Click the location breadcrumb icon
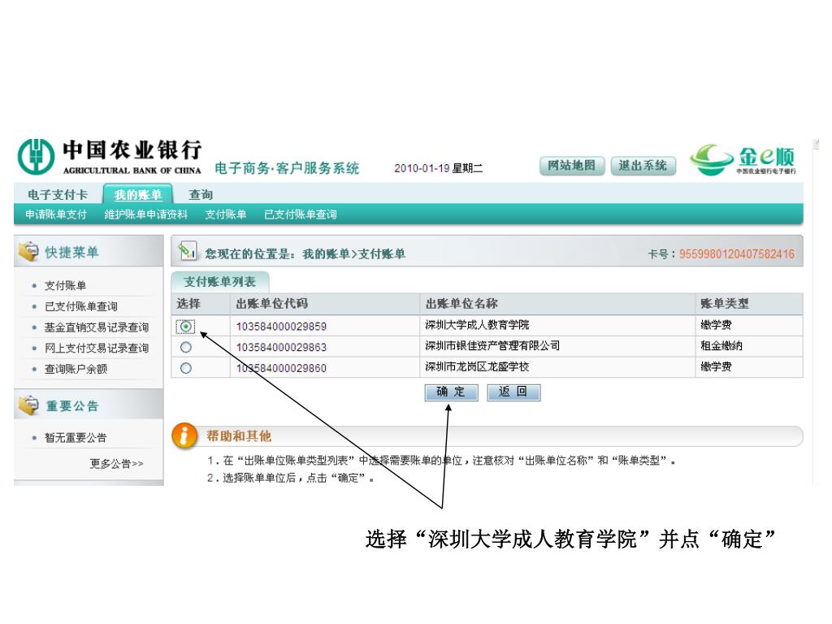Viewport: 832px width, 624px height. 188,251
